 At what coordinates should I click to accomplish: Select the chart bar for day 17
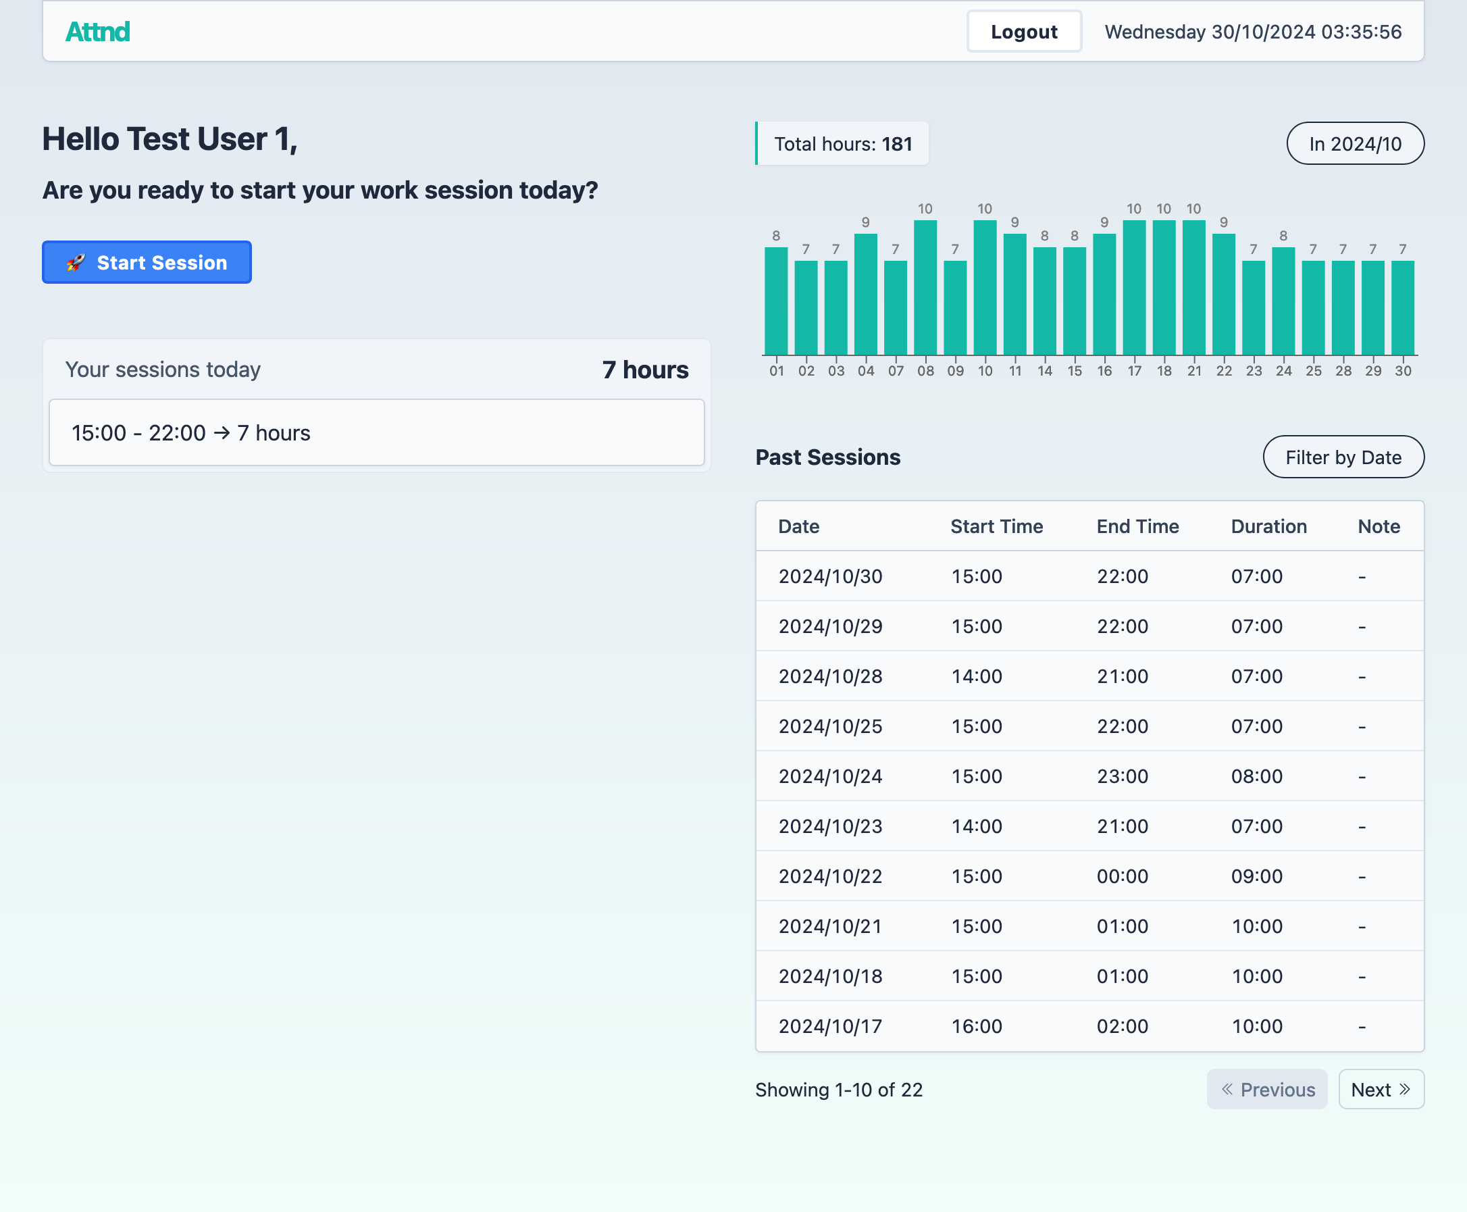[x=1134, y=286]
